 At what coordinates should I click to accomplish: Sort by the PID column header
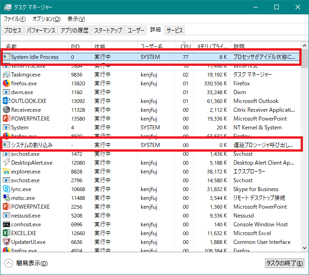[80, 45]
